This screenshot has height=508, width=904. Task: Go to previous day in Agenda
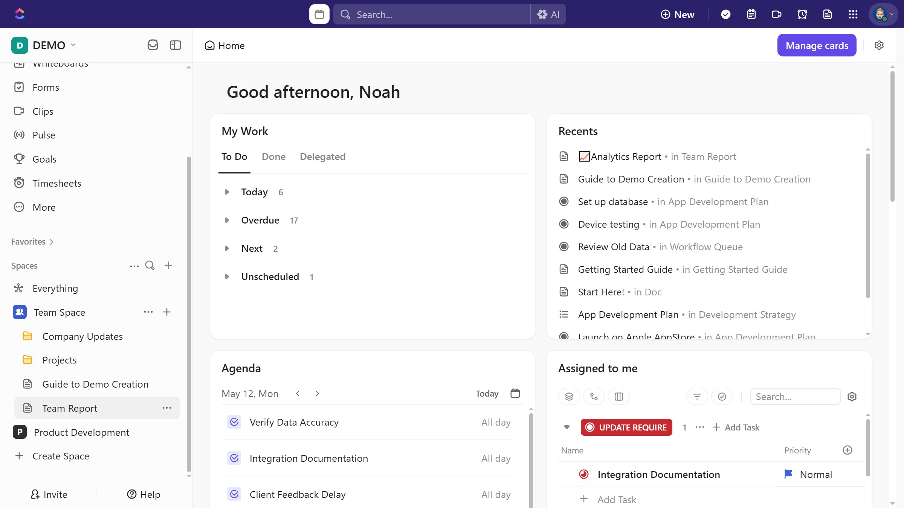tap(298, 394)
